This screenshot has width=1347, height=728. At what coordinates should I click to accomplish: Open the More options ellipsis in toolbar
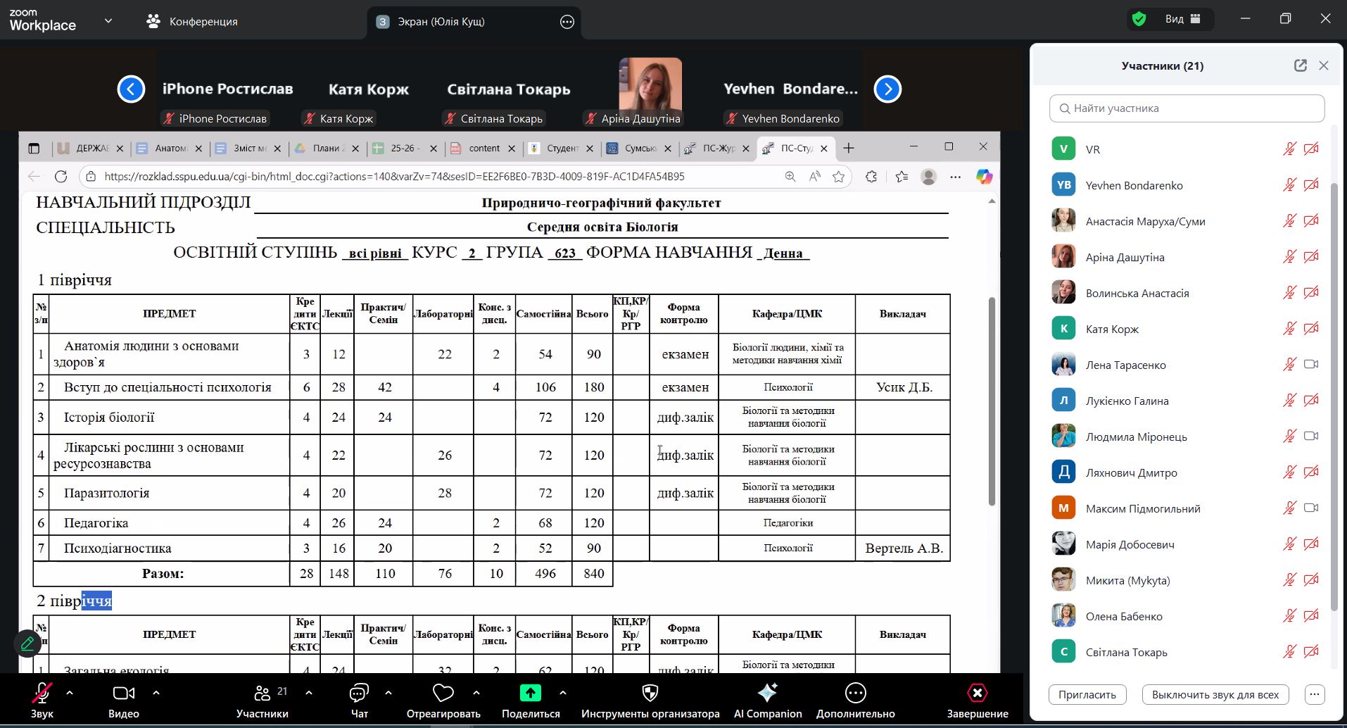(x=855, y=694)
